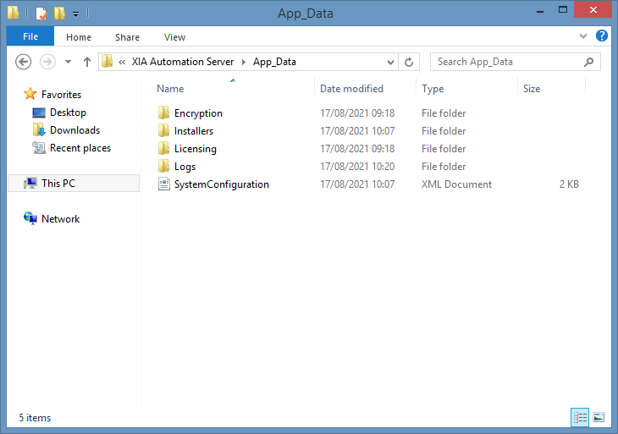Open the address bar history dropdown
The height and width of the screenshot is (434, 618).
[x=390, y=63]
